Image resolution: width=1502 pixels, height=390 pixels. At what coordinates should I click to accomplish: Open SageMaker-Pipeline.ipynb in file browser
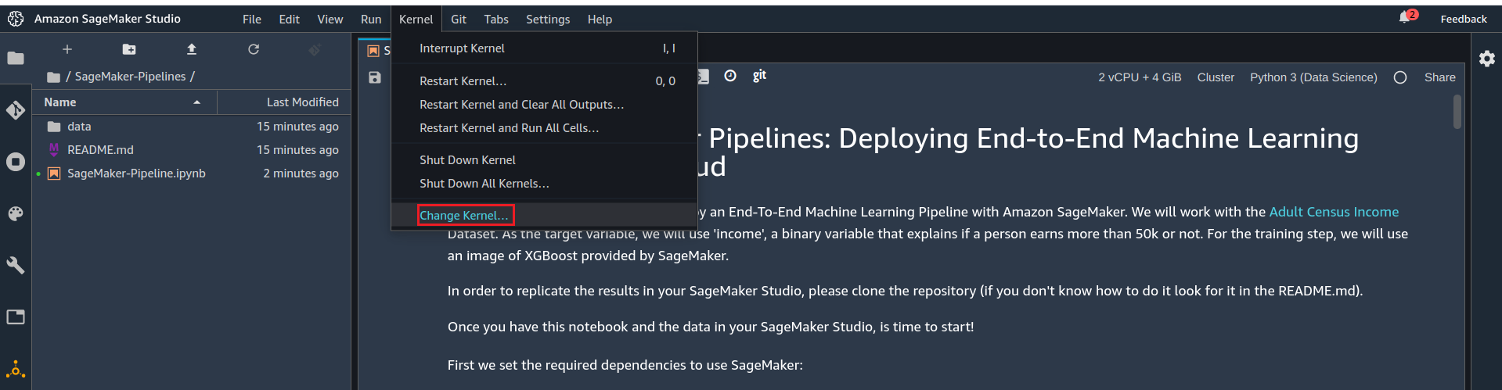pyautogui.click(x=136, y=174)
